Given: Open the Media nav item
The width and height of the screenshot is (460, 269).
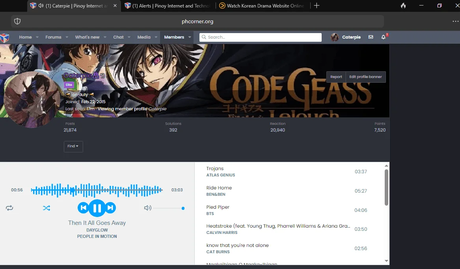Looking at the screenshot, I should 144,37.
